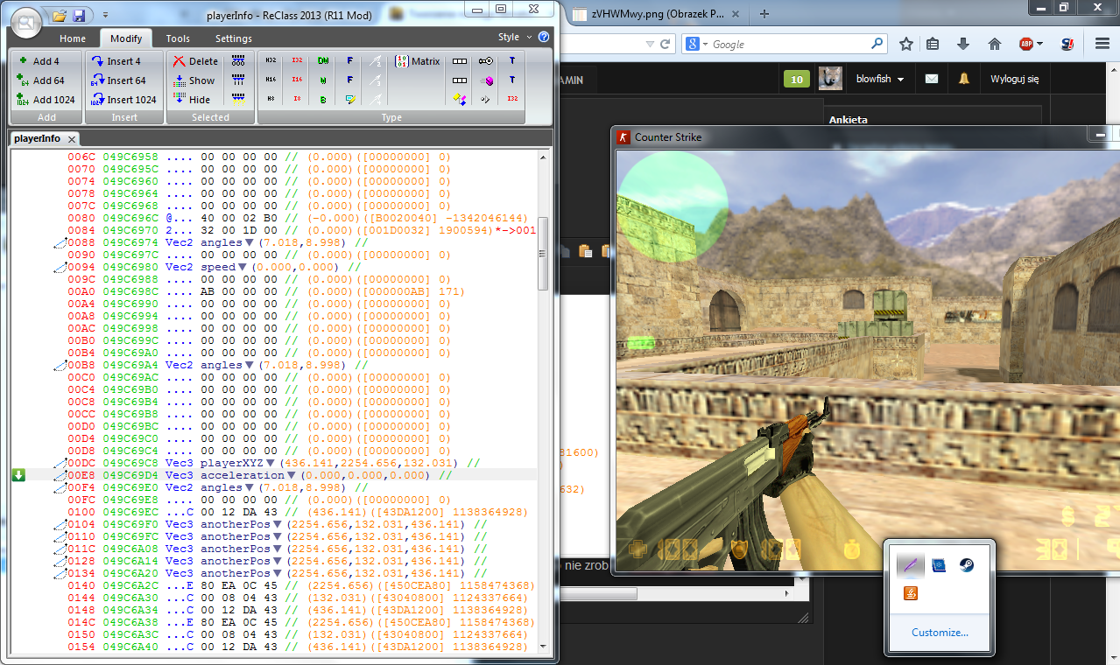Viewport: 1120px width, 665px height.
Task: Set type to Hex32 (H32 icon)
Action: pyautogui.click(x=271, y=60)
